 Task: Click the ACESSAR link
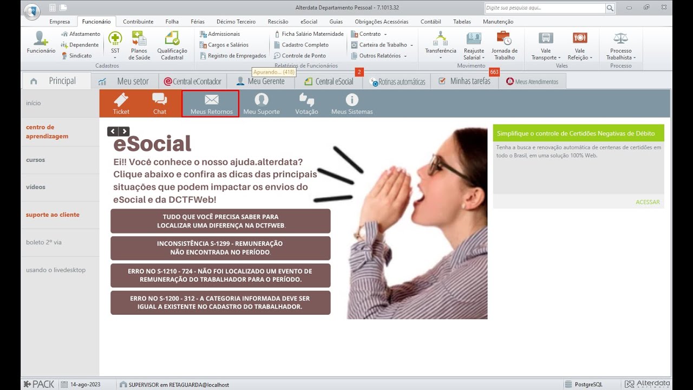tap(648, 202)
